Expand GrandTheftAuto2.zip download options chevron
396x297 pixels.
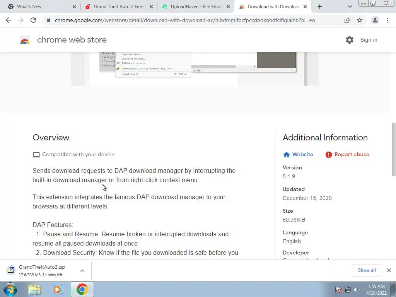(x=82, y=270)
